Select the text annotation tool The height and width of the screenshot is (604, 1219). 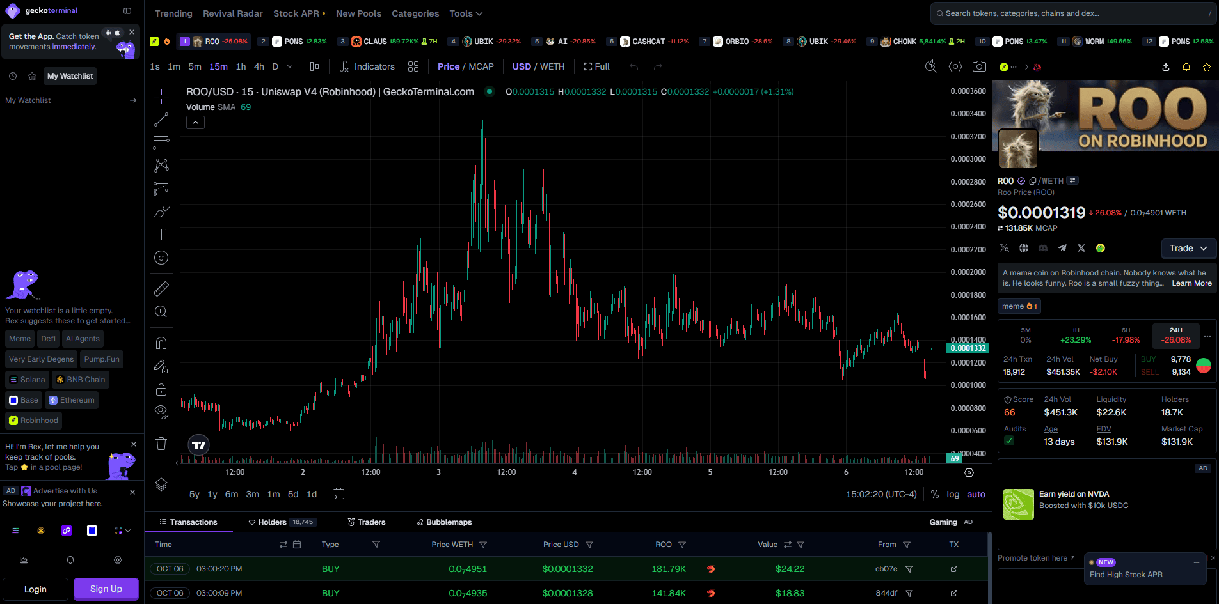tap(161, 235)
